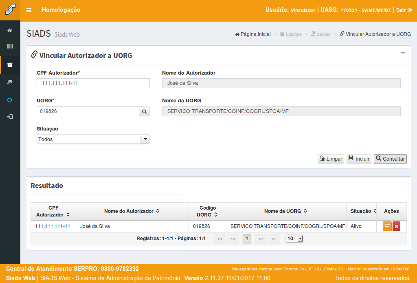The height and width of the screenshot is (283, 417).
Task: Click Saídas breadcrumb
Action: coord(321,34)
